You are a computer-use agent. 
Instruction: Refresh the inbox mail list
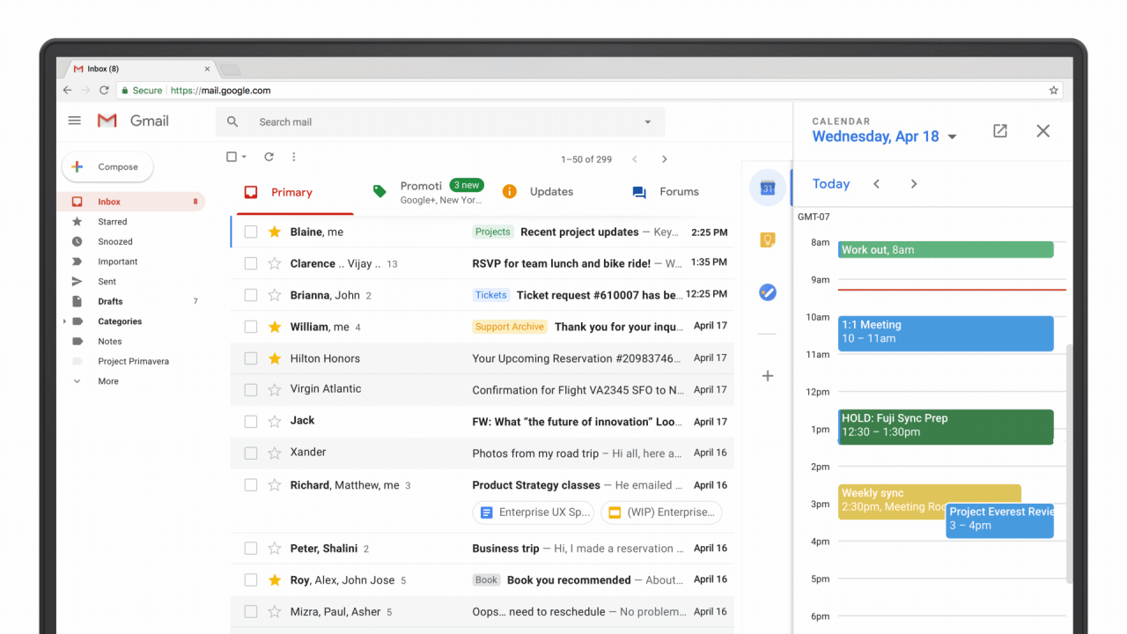click(269, 158)
